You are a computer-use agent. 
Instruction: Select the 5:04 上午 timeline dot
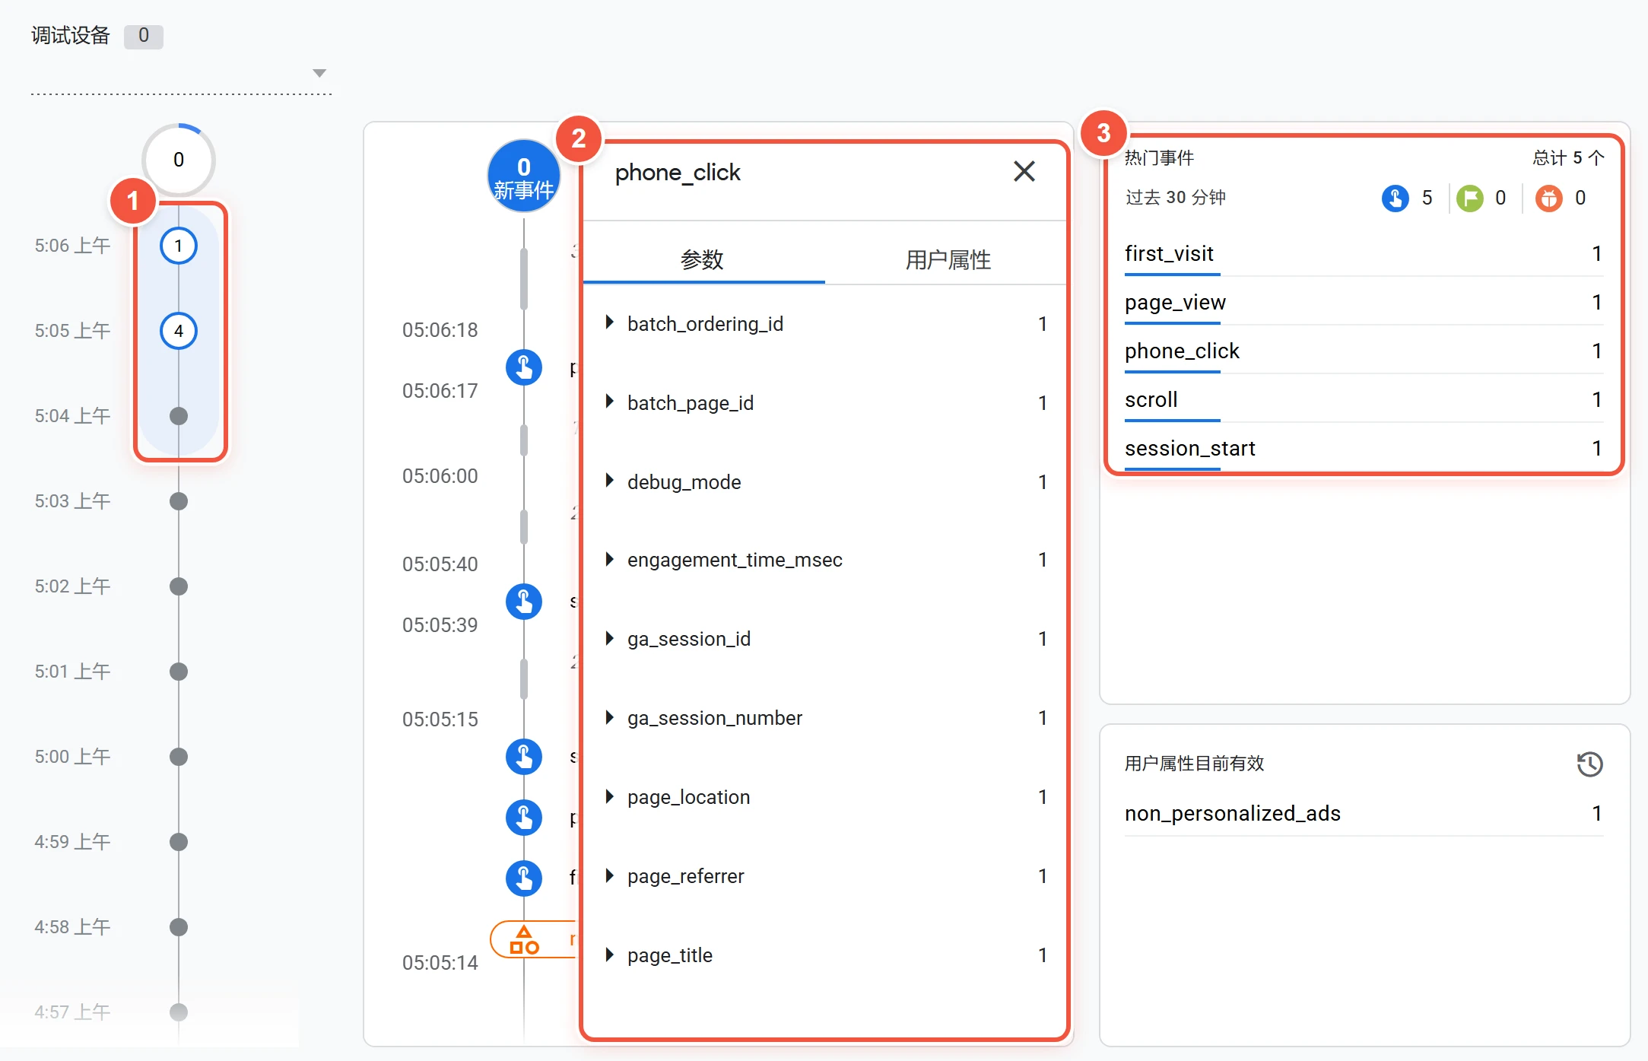click(x=179, y=416)
